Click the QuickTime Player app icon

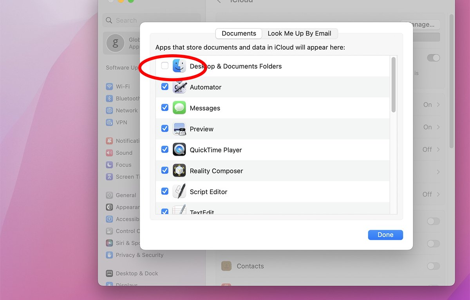(x=179, y=150)
